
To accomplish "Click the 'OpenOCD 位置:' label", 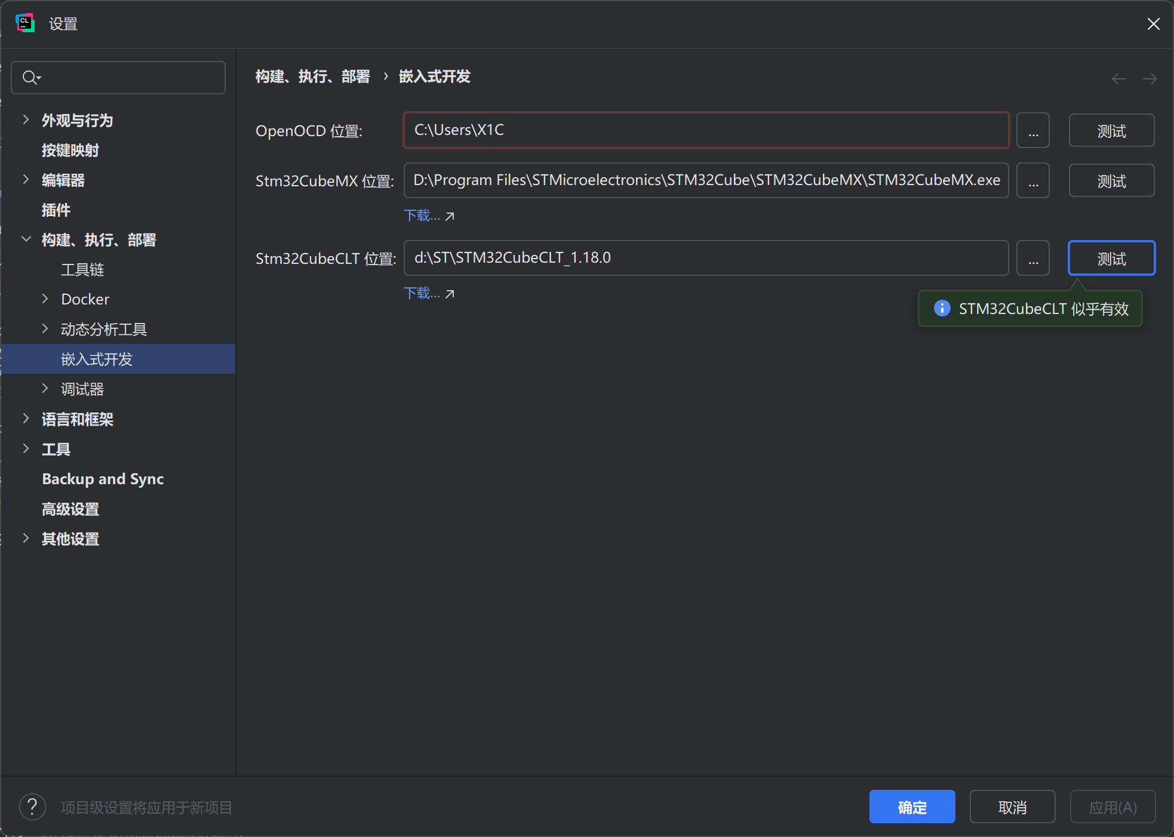I will coord(309,131).
